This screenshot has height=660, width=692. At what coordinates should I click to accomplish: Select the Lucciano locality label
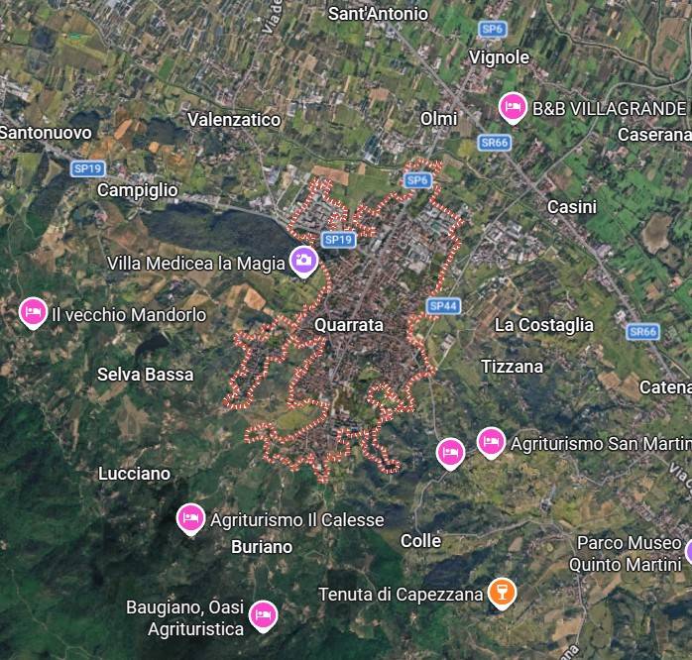point(134,474)
